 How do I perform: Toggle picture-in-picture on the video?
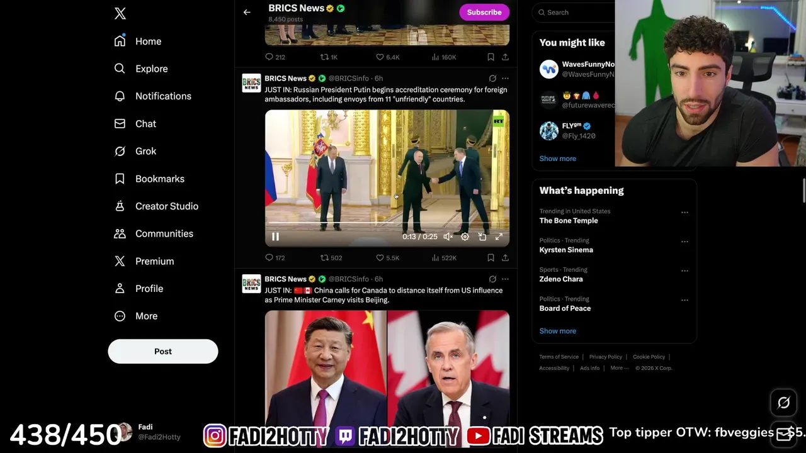(482, 237)
